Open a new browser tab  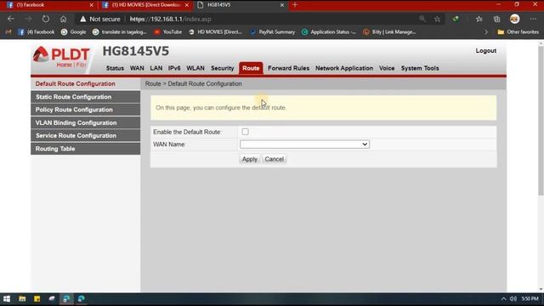tap(295, 5)
